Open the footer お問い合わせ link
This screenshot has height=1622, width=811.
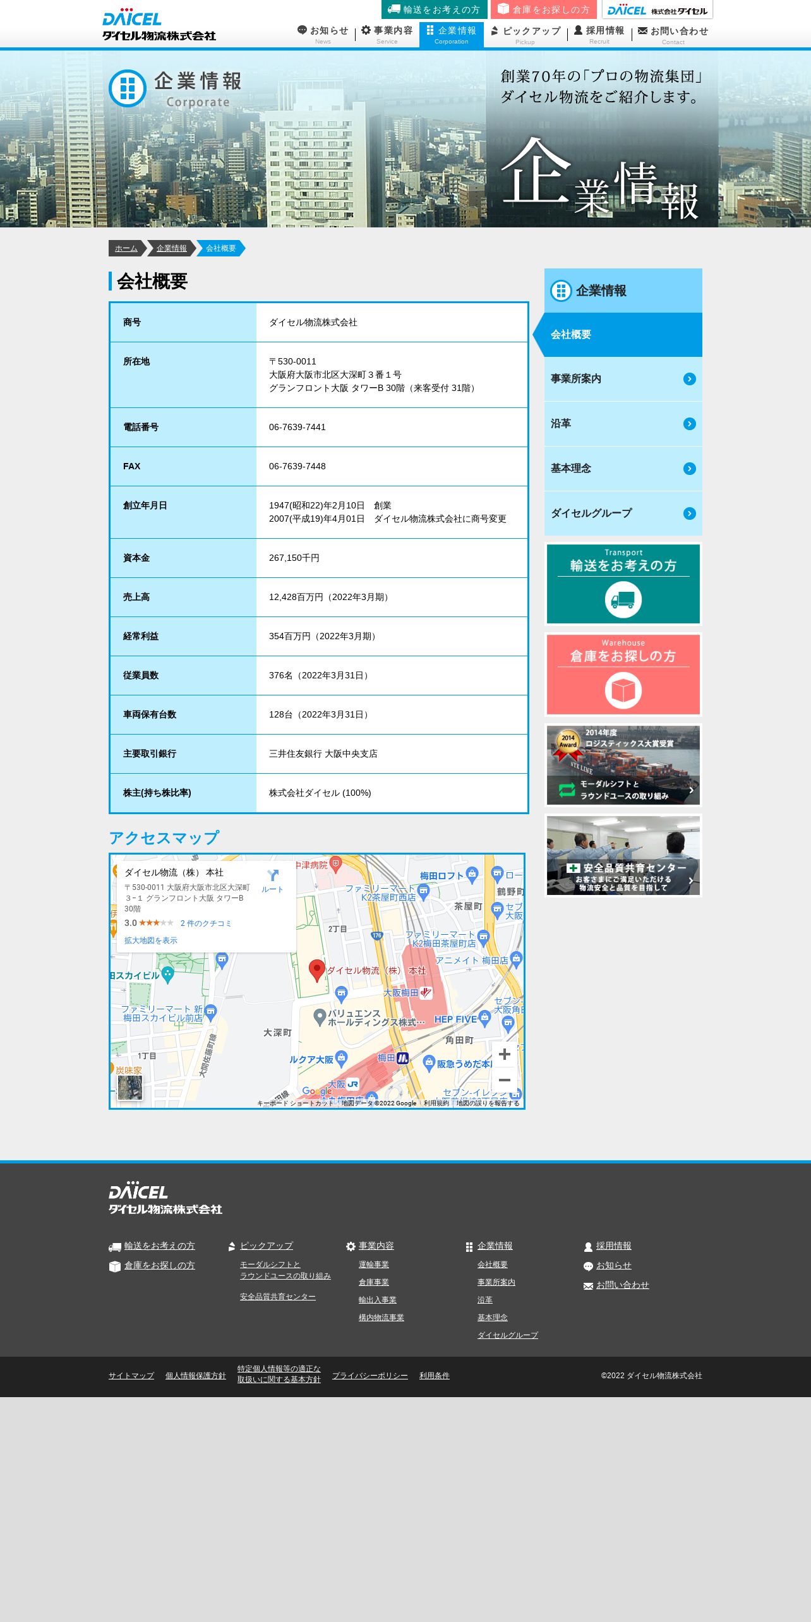coord(623,1285)
